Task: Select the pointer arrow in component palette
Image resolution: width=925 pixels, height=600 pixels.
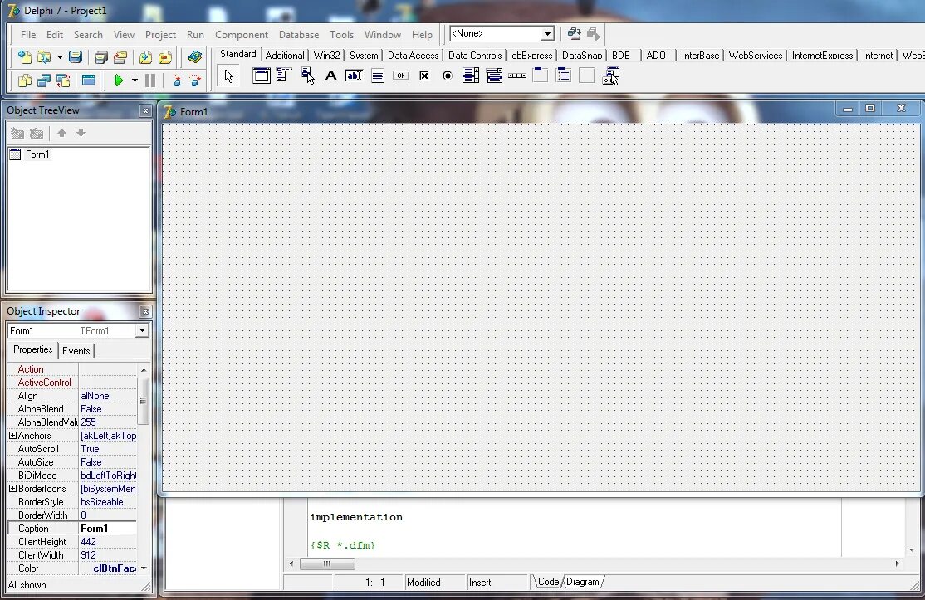Action: [229, 76]
